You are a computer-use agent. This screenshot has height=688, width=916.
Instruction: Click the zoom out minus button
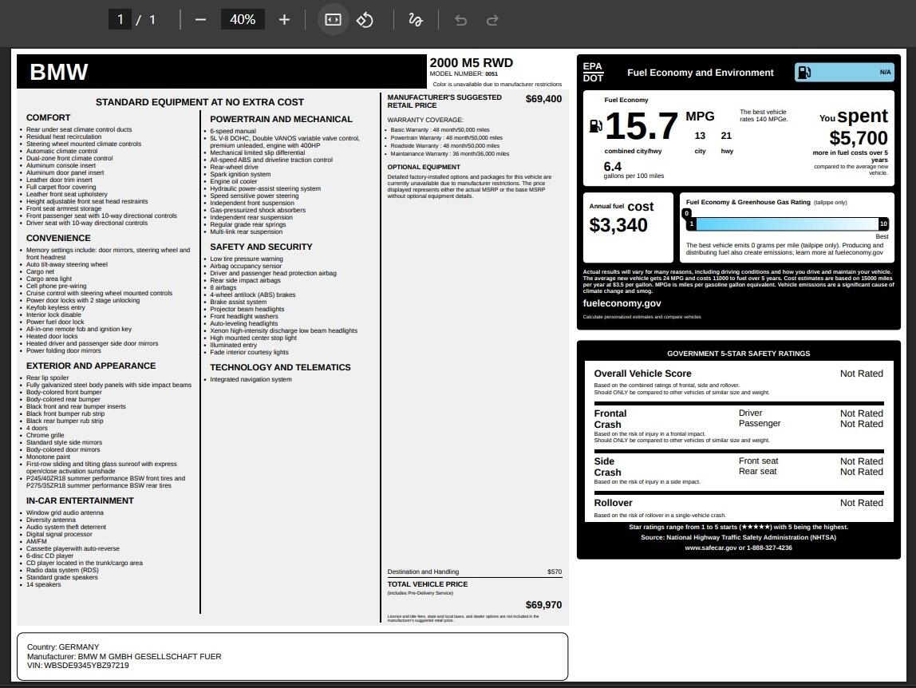click(x=200, y=19)
